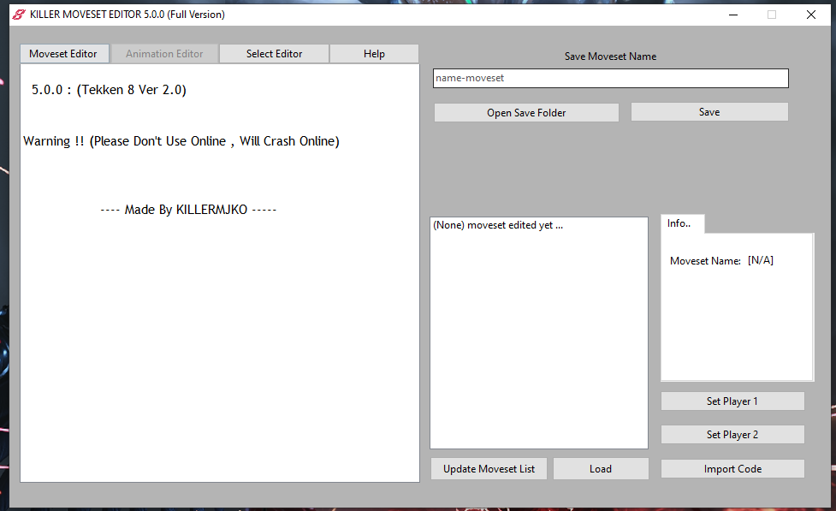Minimize the Killer Moveset Editor window
The height and width of the screenshot is (511, 836).
point(733,15)
